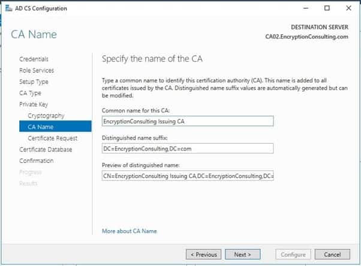Click the Common name for this CA field
This screenshot has width=361, height=266.
[187, 121]
